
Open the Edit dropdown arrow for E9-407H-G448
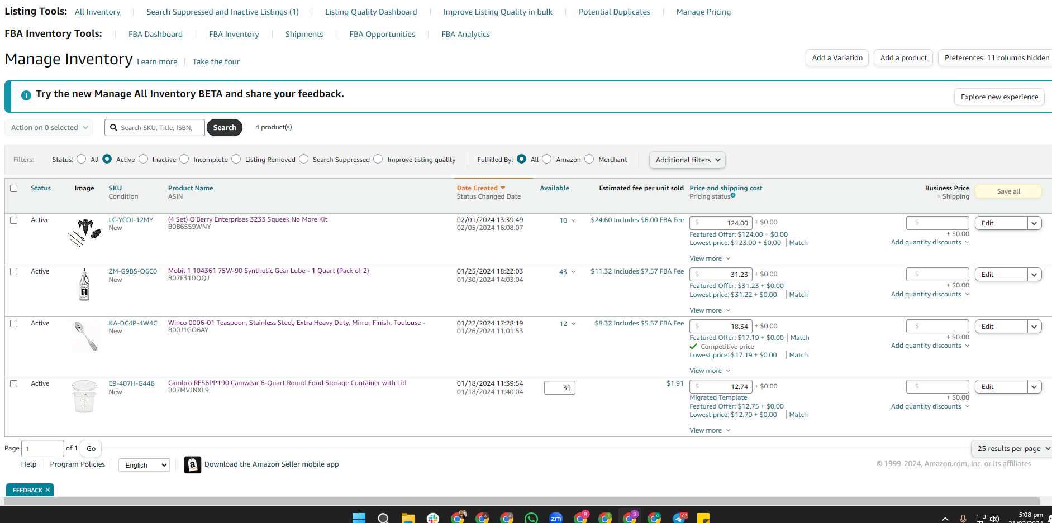[x=1034, y=387]
